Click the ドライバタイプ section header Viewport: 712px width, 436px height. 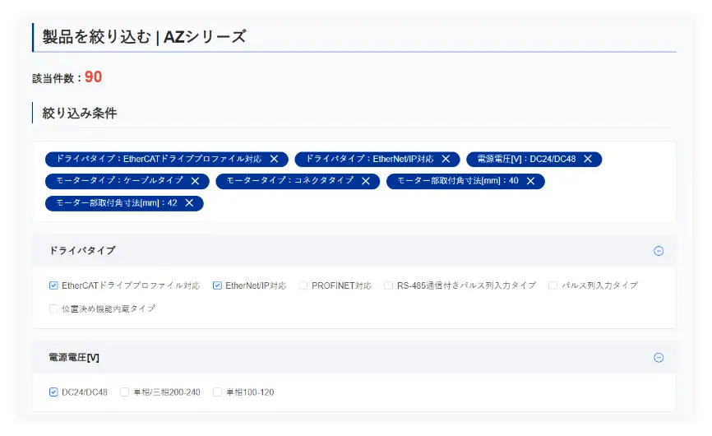(354, 251)
